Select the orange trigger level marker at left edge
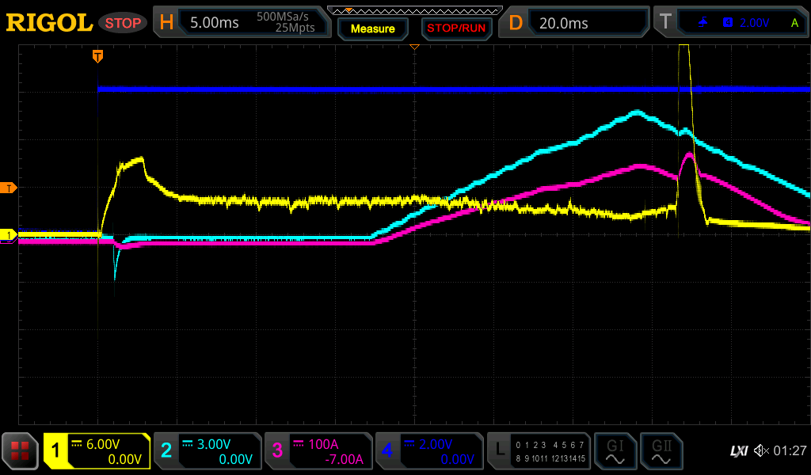Image resolution: width=811 pixels, height=475 pixels. (10, 188)
